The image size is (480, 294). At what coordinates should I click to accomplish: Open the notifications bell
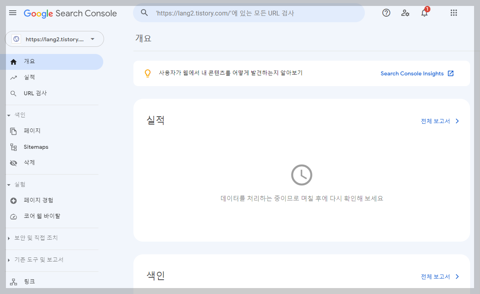point(424,13)
